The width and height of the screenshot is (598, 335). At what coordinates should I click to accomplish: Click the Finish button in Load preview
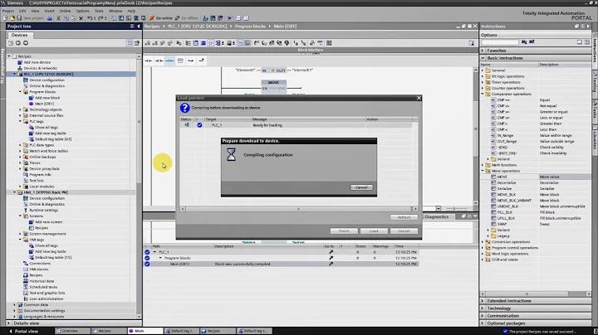point(344,231)
